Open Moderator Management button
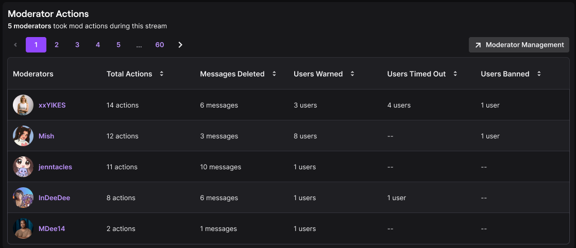 (519, 45)
